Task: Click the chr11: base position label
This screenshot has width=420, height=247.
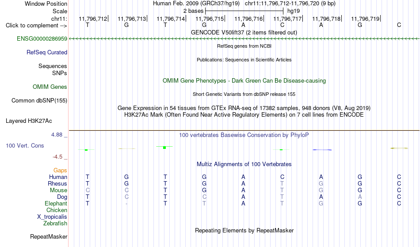Action: point(59,19)
